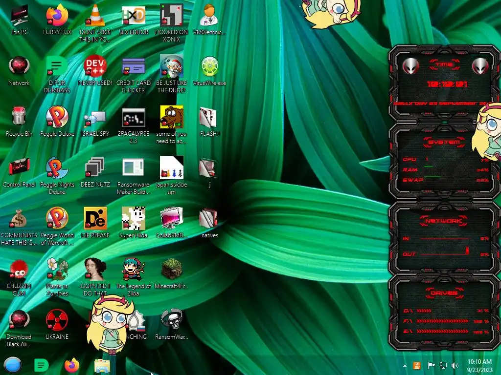Select the Peggle World of Warcraft icon
501x375 pixels.
tap(57, 226)
